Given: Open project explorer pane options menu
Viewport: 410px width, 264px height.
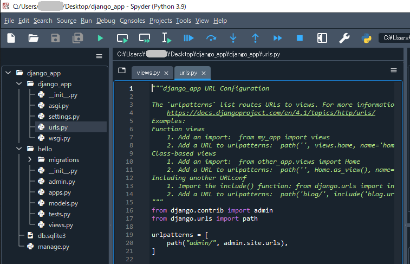Looking at the screenshot, I should click(99, 56).
